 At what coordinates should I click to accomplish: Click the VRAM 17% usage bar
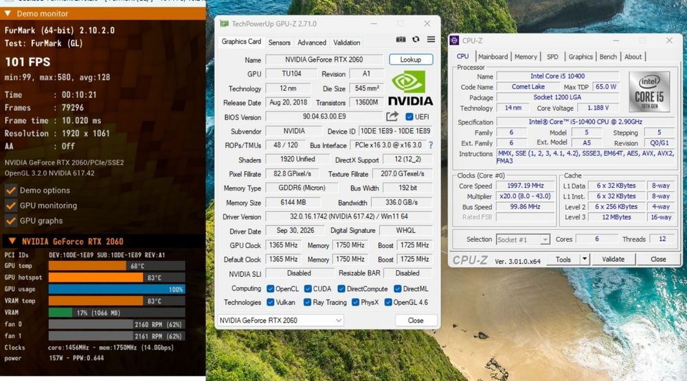[117, 313]
